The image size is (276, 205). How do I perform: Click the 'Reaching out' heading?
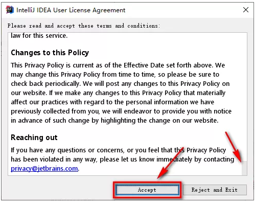tap(34, 138)
